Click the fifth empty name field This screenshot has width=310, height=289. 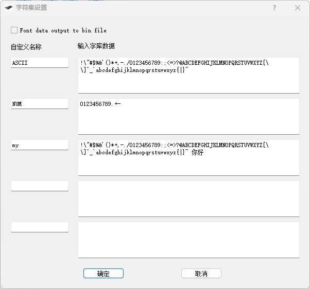point(40,227)
